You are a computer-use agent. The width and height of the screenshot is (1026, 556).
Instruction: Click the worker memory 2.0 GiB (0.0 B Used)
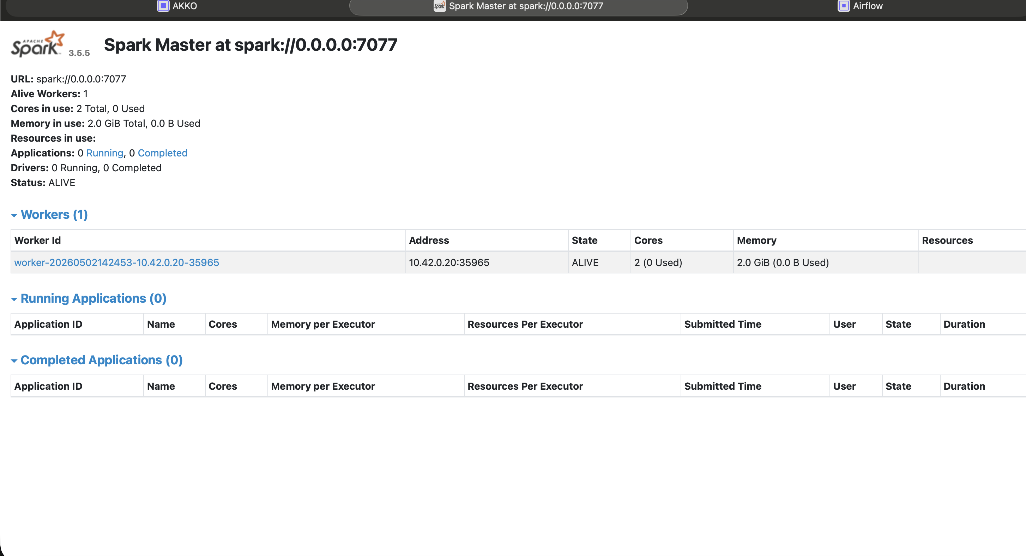[783, 262]
